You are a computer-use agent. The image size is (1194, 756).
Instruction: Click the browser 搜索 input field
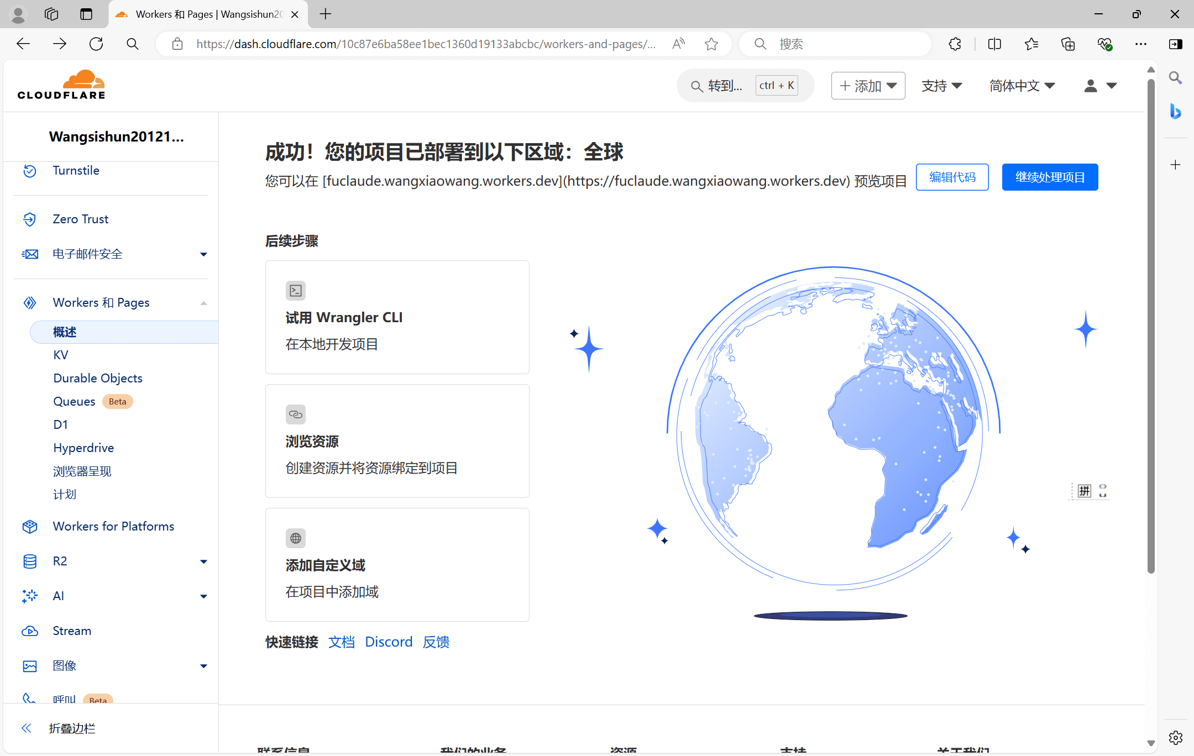[835, 44]
